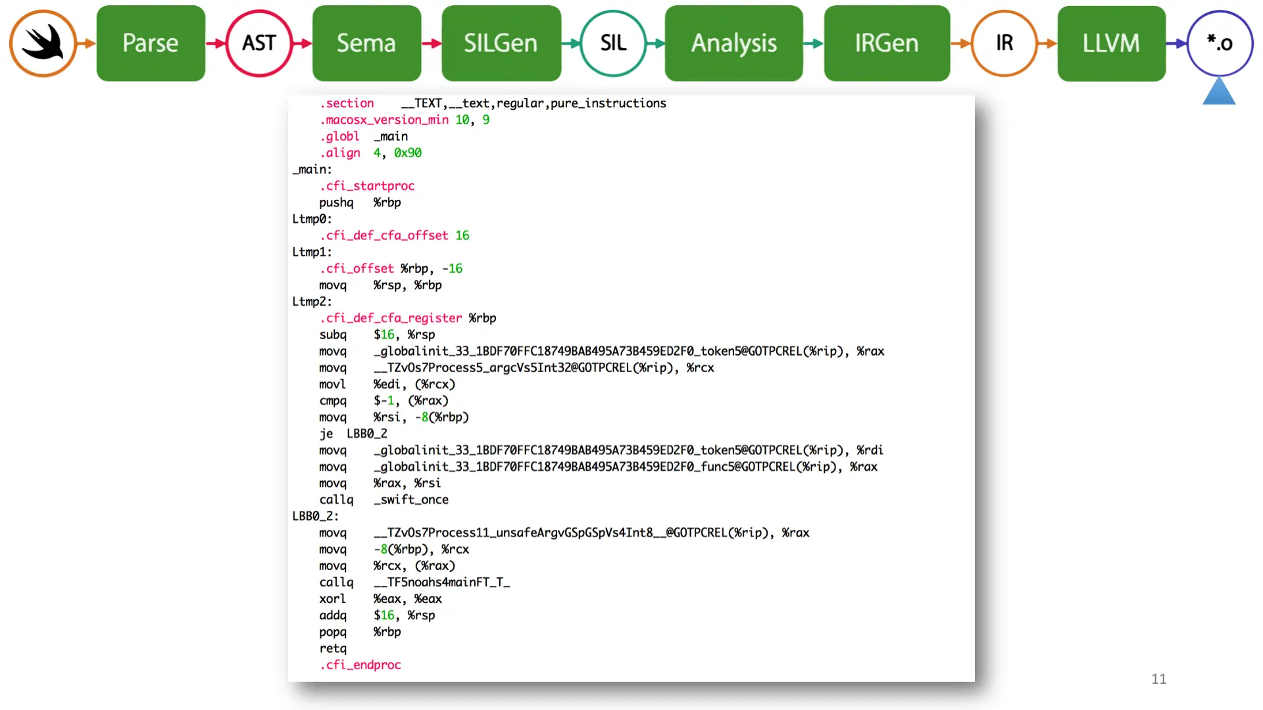This screenshot has height=710, width=1263.
Task: Select the Analysis stage box
Action: tap(733, 43)
